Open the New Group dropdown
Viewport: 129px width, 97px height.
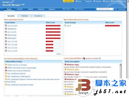tap(79, 9)
